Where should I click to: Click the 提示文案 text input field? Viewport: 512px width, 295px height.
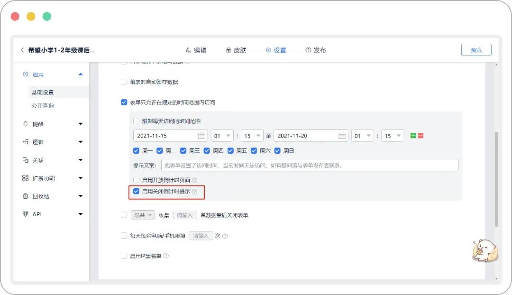(x=310, y=166)
